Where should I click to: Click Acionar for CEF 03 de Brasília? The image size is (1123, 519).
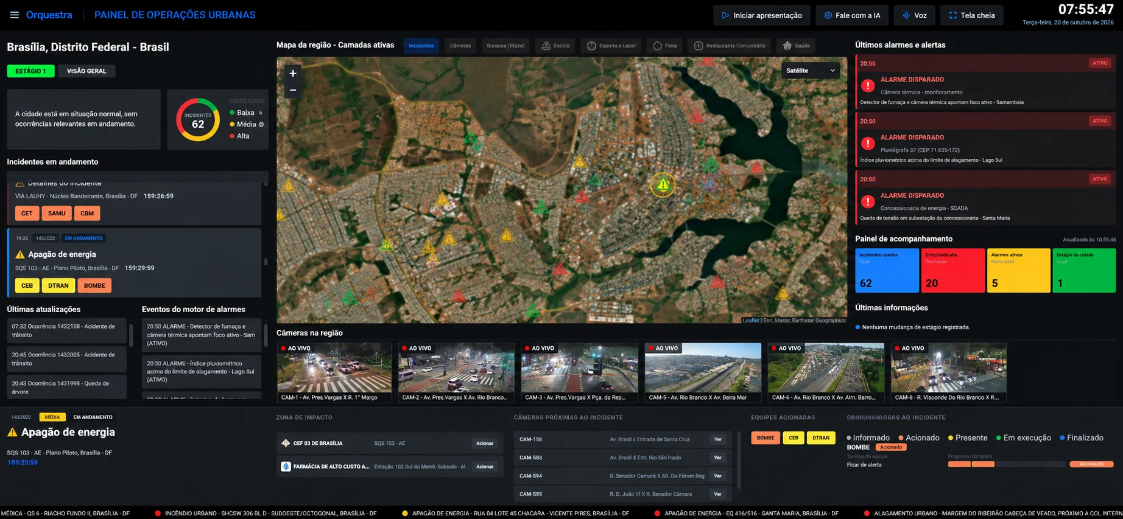click(x=485, y=444)
